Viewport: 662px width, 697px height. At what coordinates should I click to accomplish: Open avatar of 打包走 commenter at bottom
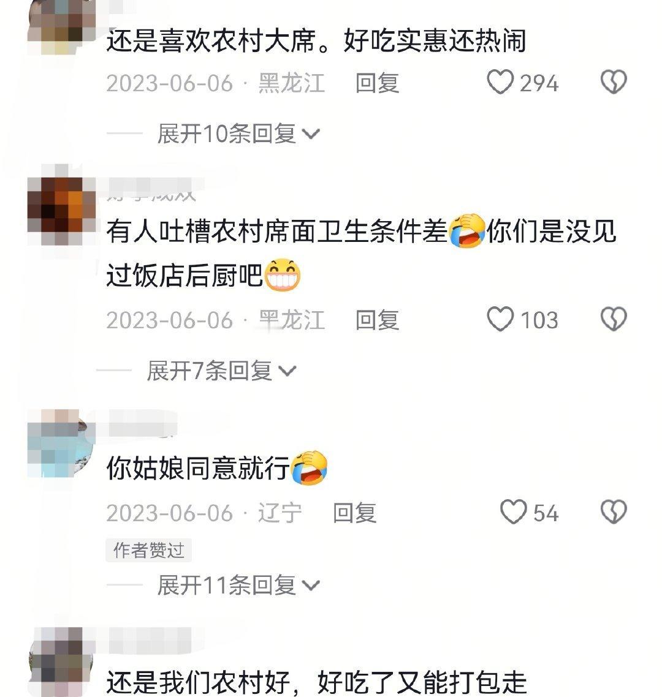(x=61, y=662)
